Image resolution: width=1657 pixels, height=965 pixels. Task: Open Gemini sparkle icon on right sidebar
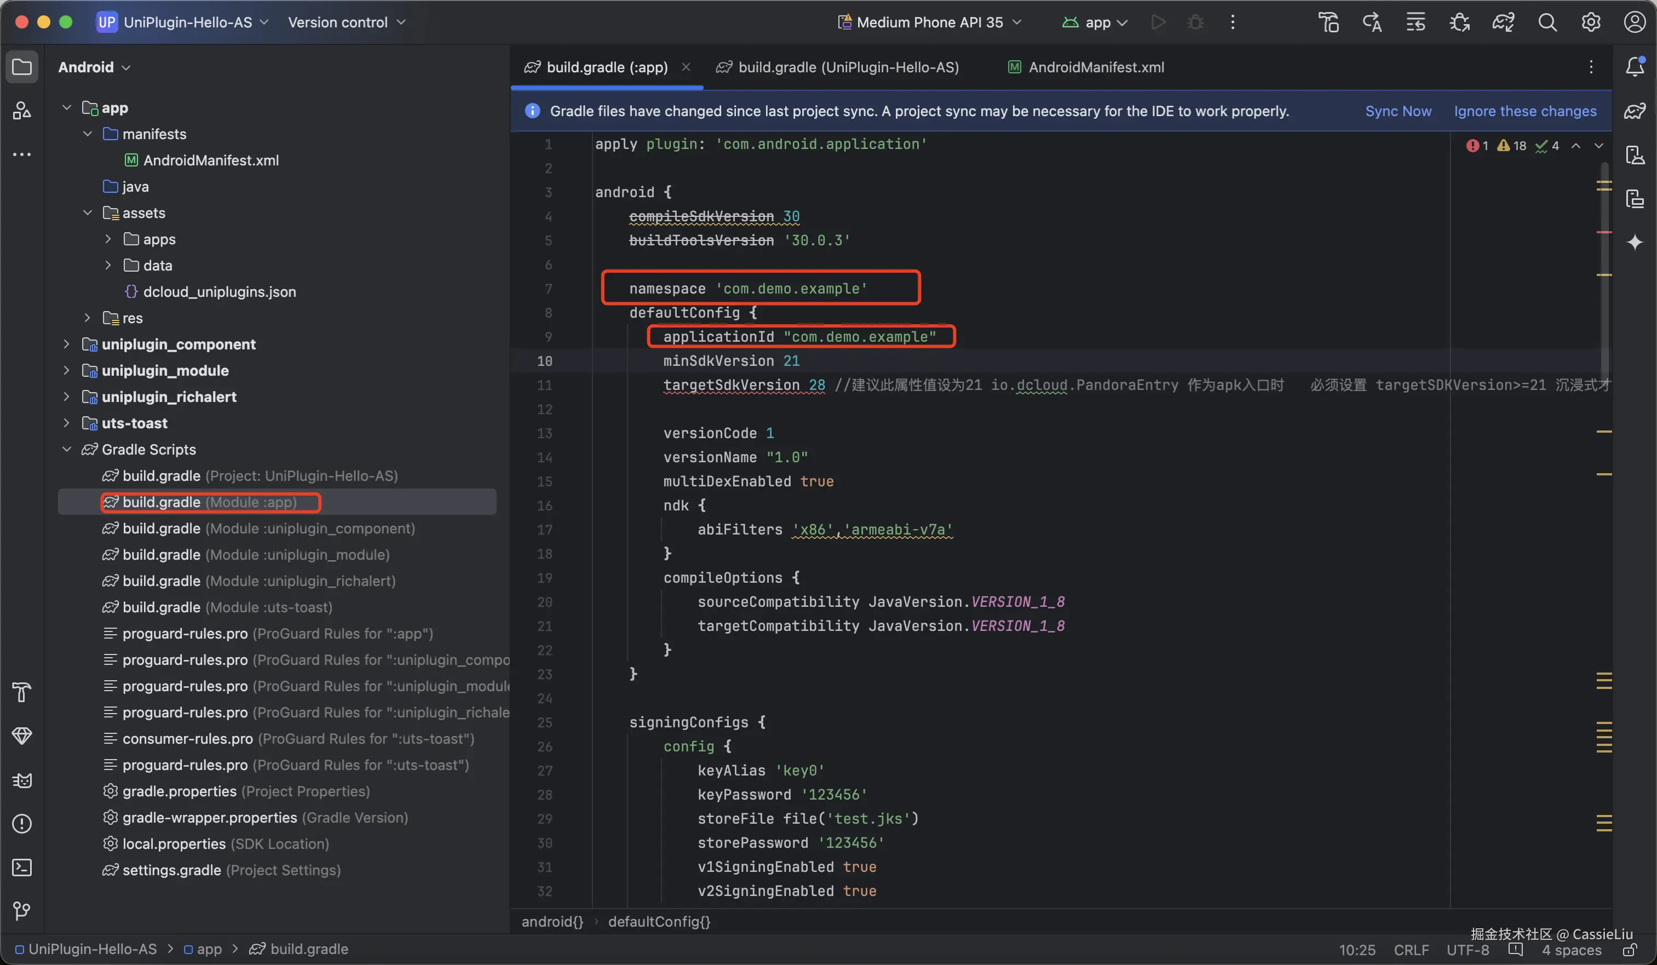pyautogui.click(x=1635, y=243)
